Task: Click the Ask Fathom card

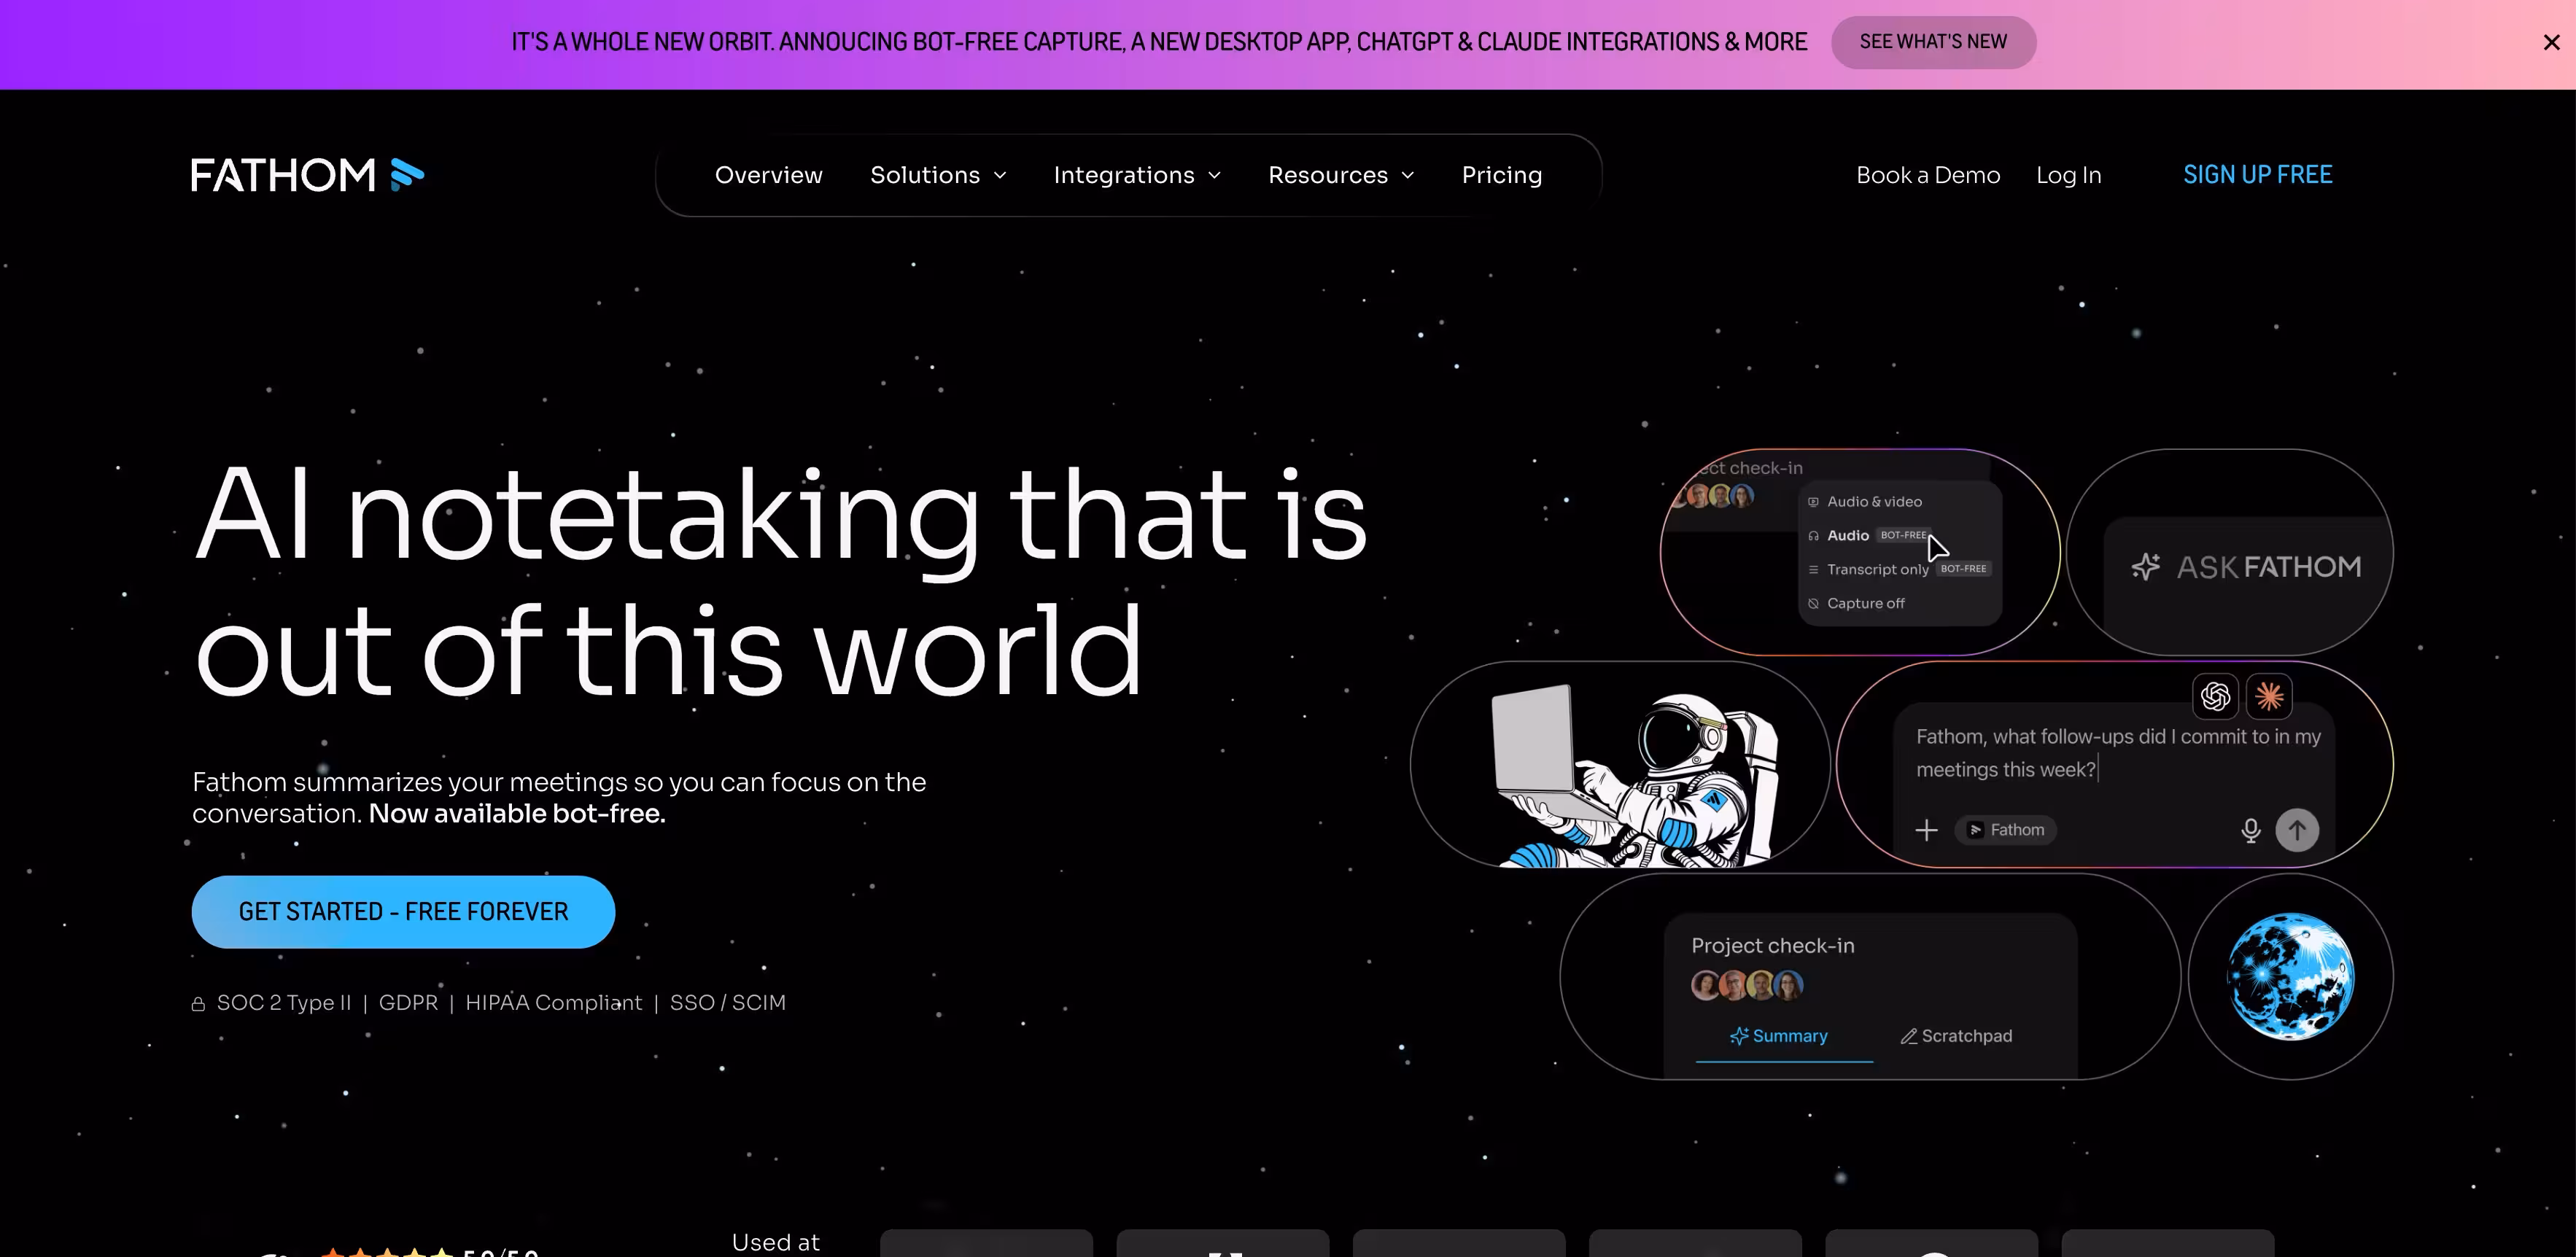Action: 2230,552
